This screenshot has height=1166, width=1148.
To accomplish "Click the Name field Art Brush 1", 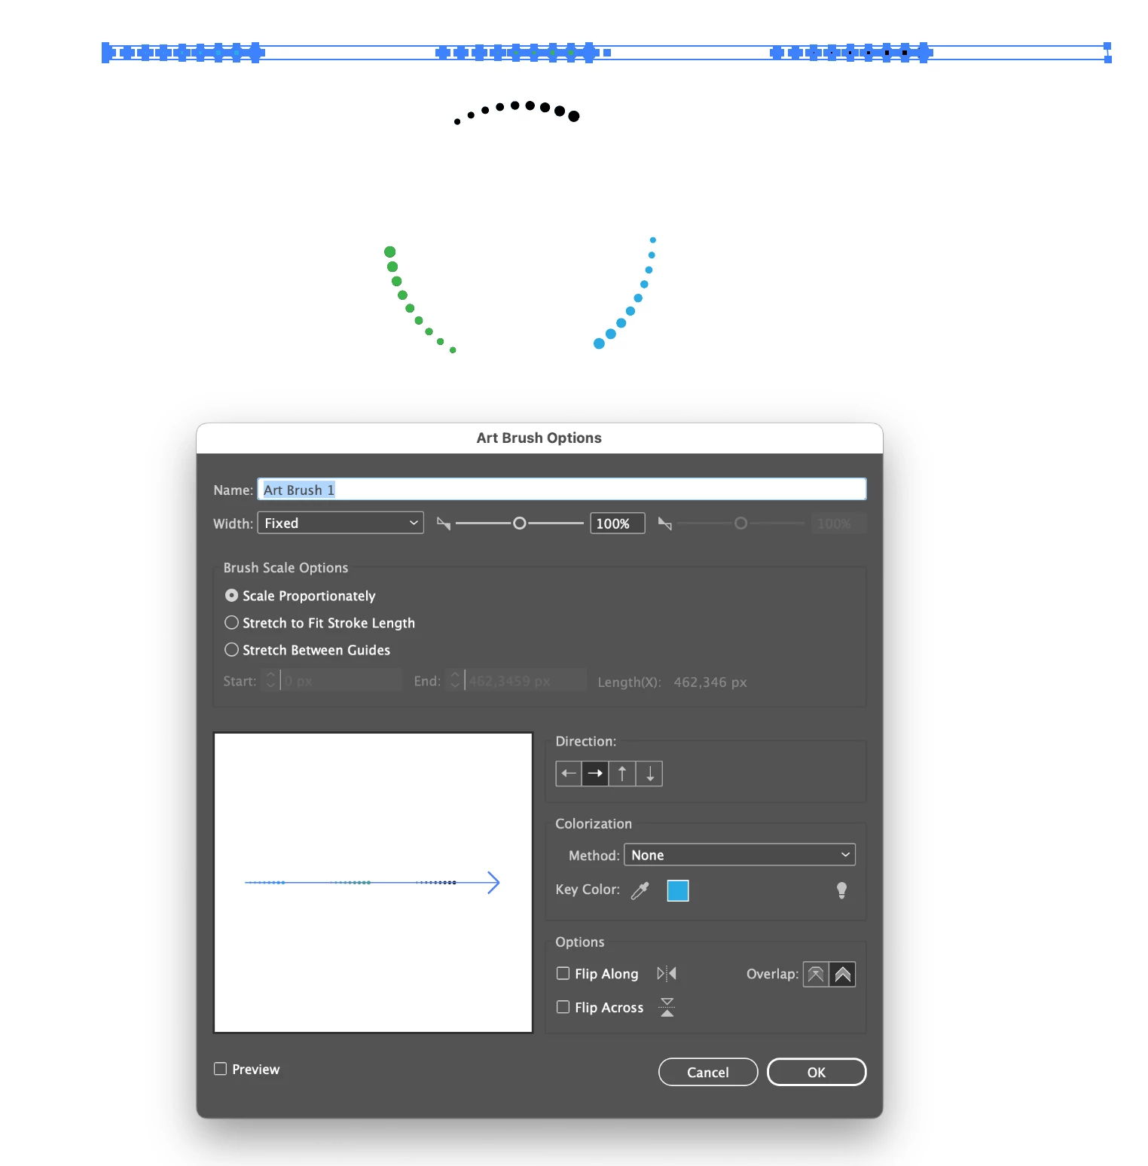I will (x=562, y=490).
